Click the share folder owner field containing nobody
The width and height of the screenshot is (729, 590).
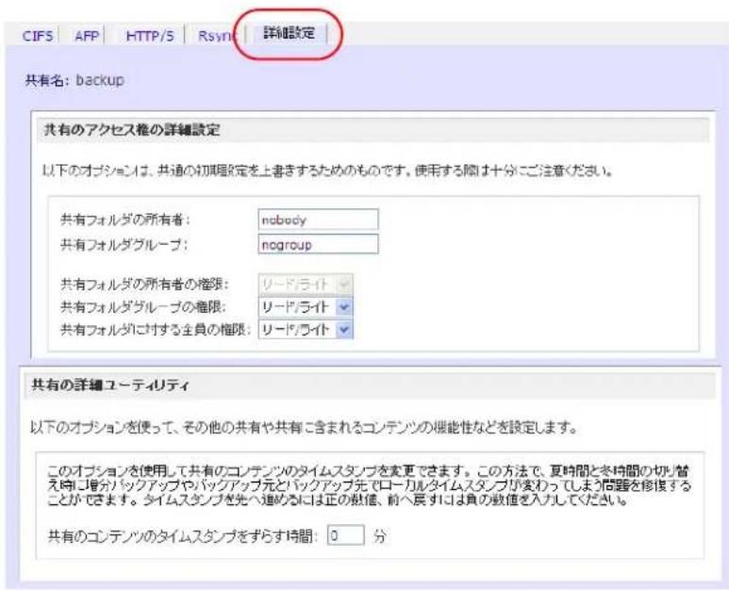click(x=319, y=220)
